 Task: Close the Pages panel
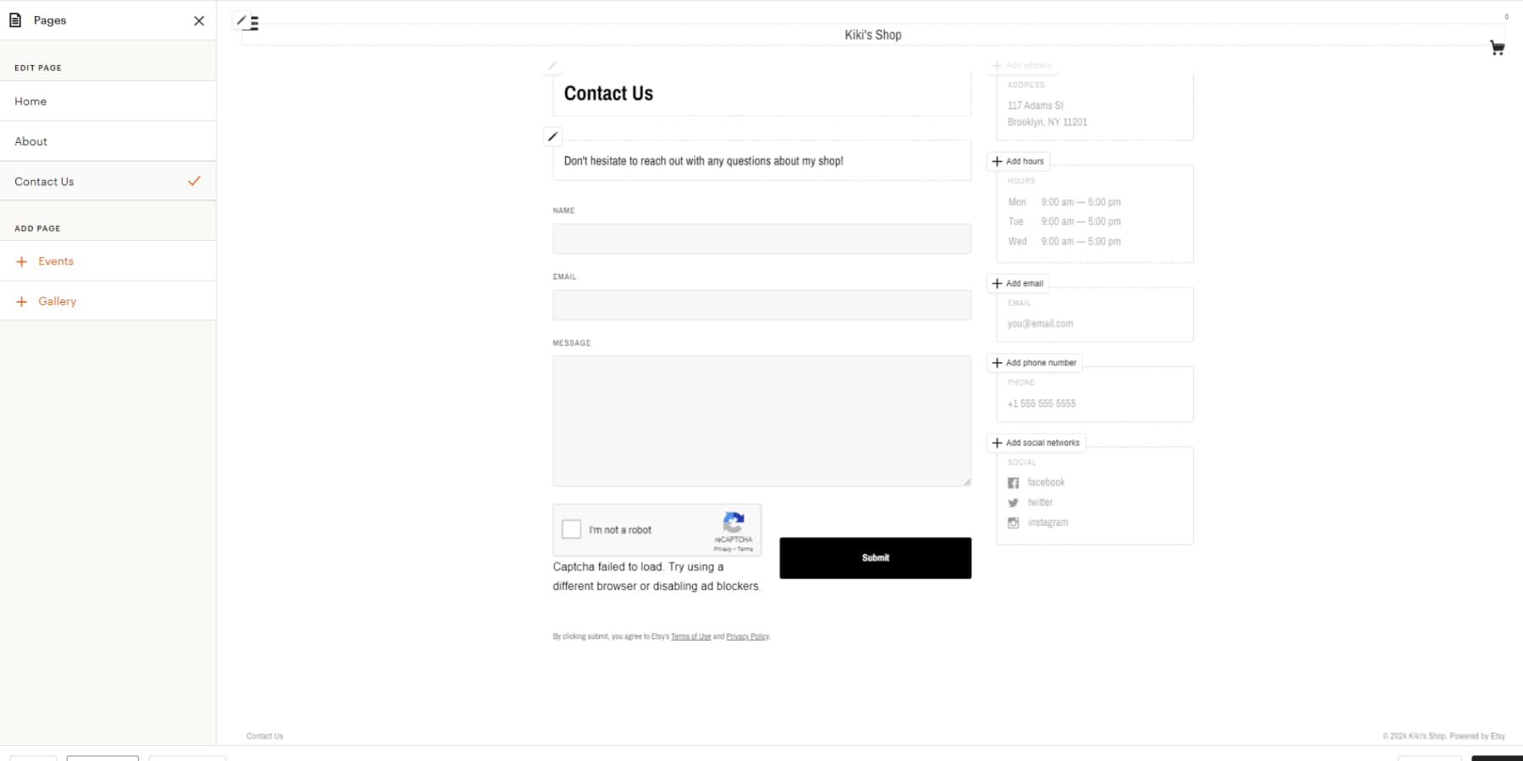198,20
